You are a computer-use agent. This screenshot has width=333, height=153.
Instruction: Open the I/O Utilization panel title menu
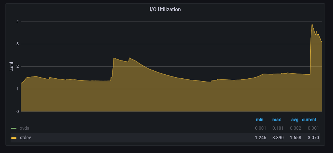(165, 9)
